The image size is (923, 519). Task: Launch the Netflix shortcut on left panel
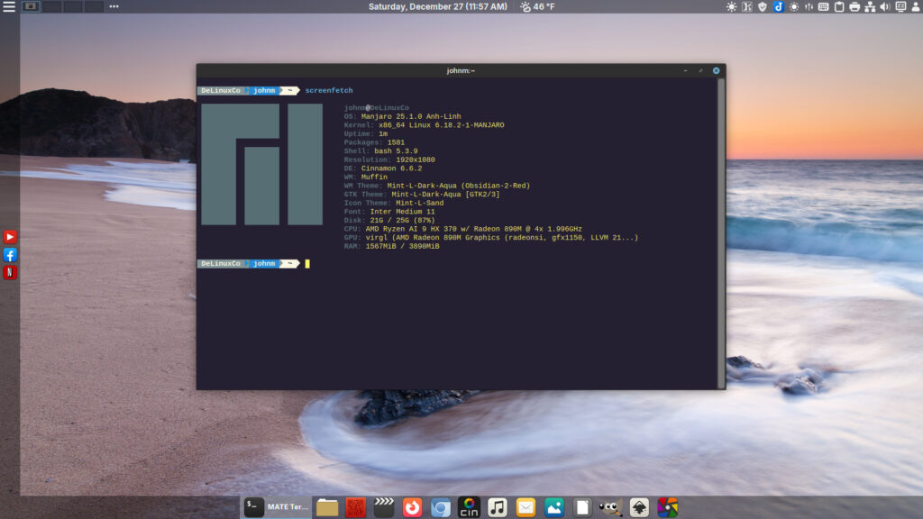(10, 272)
